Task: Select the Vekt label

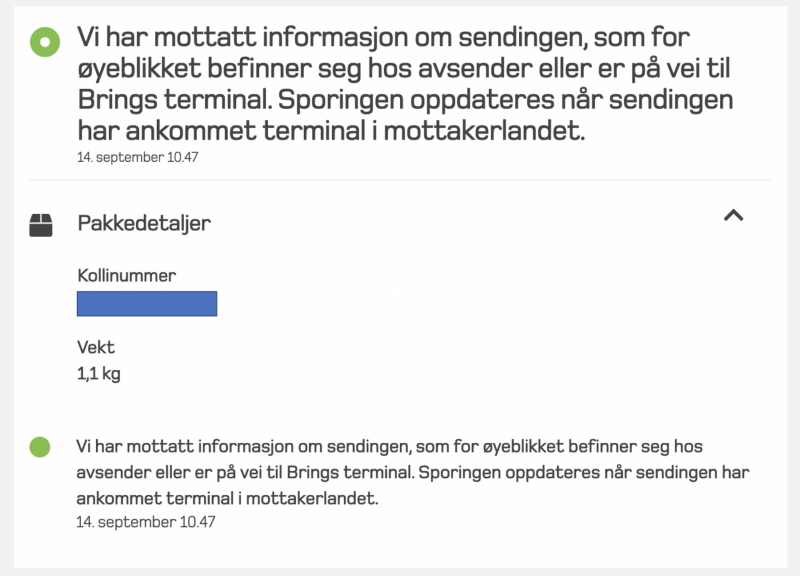Action: pos(95,347)
